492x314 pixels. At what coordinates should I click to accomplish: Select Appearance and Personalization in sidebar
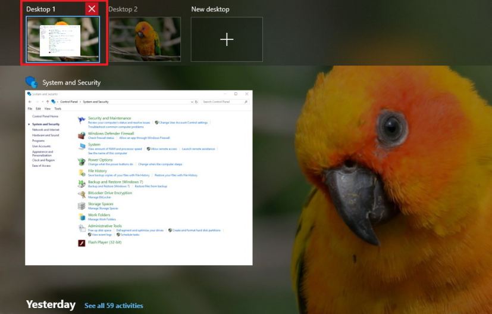(43, 153)
